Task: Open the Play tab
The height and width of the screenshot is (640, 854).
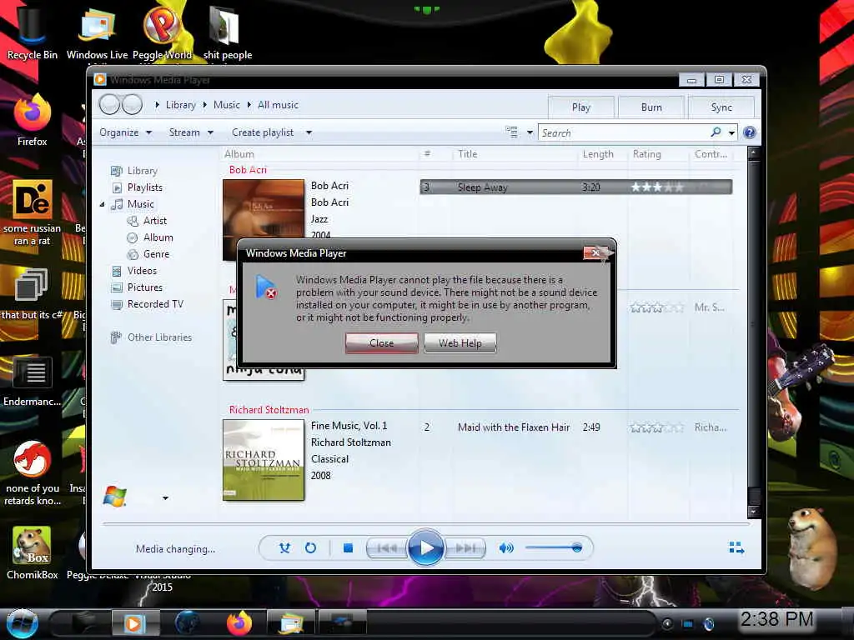Action: (581, 107)
